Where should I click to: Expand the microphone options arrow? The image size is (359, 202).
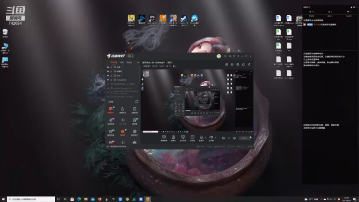205,138
